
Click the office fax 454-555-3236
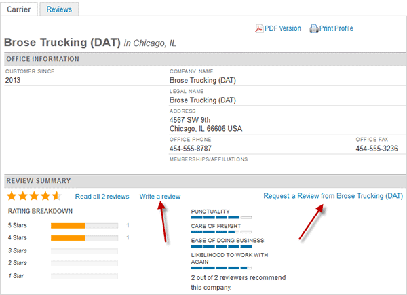click(x=376, y=149)
